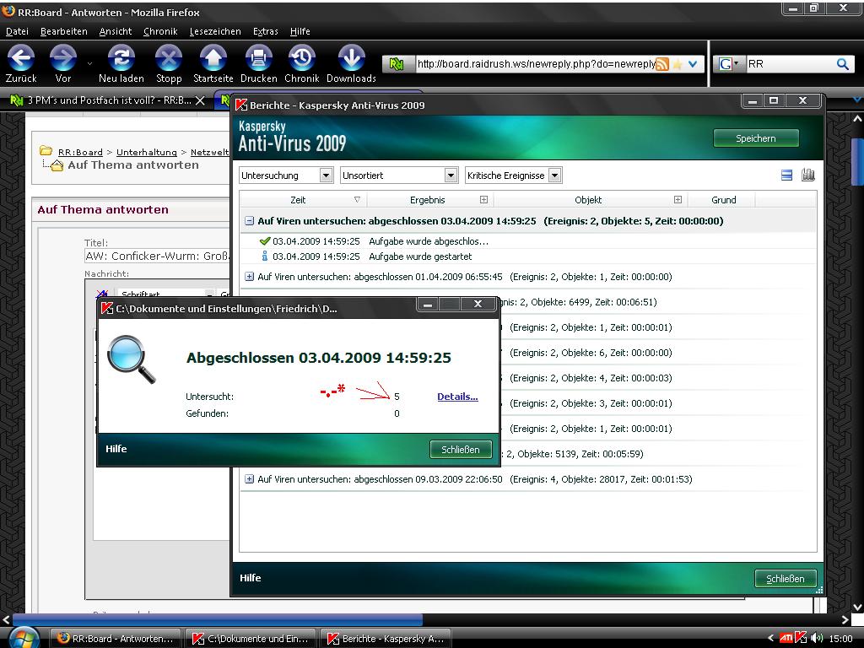864x648 pixels.
Task: Click the folder icon beside RR:Board breadcrumb
Action: pyautogui.click(x=46, y=151)
